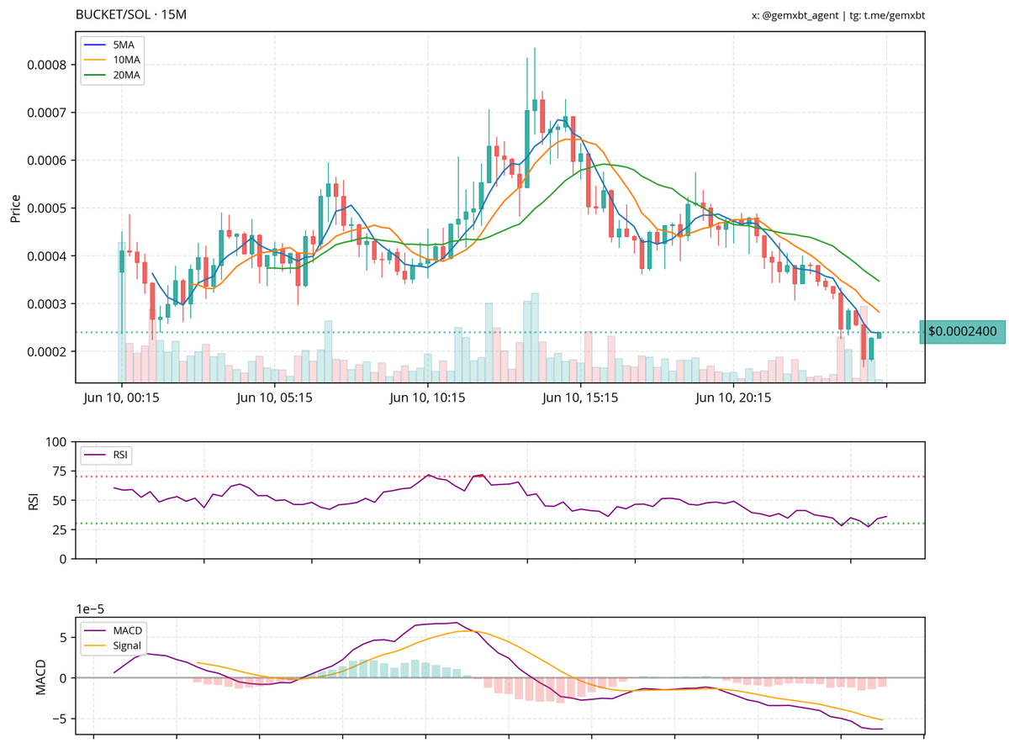This screenshot has width=1009, height=748.
Task: Click the tallest volume bar near 14:00
Action: [x=533, y=336]
